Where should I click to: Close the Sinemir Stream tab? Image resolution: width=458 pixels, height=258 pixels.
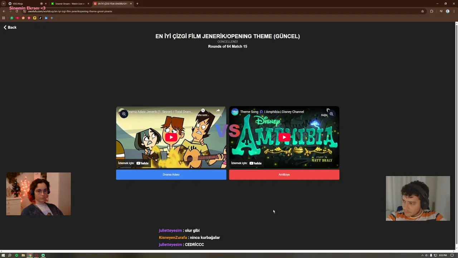88,4
